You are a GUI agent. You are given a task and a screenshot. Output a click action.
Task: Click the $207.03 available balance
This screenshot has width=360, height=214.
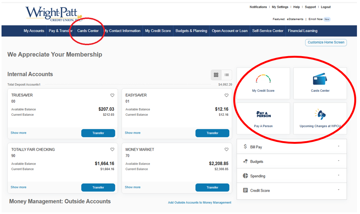[106, 109]
